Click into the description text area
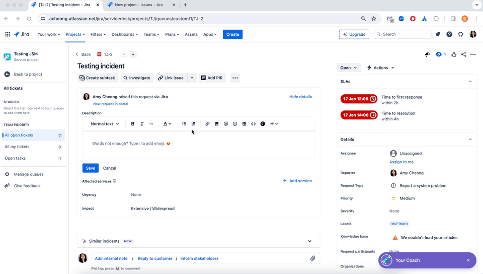This screenshot has height=274, width=483. coord(199,146)
